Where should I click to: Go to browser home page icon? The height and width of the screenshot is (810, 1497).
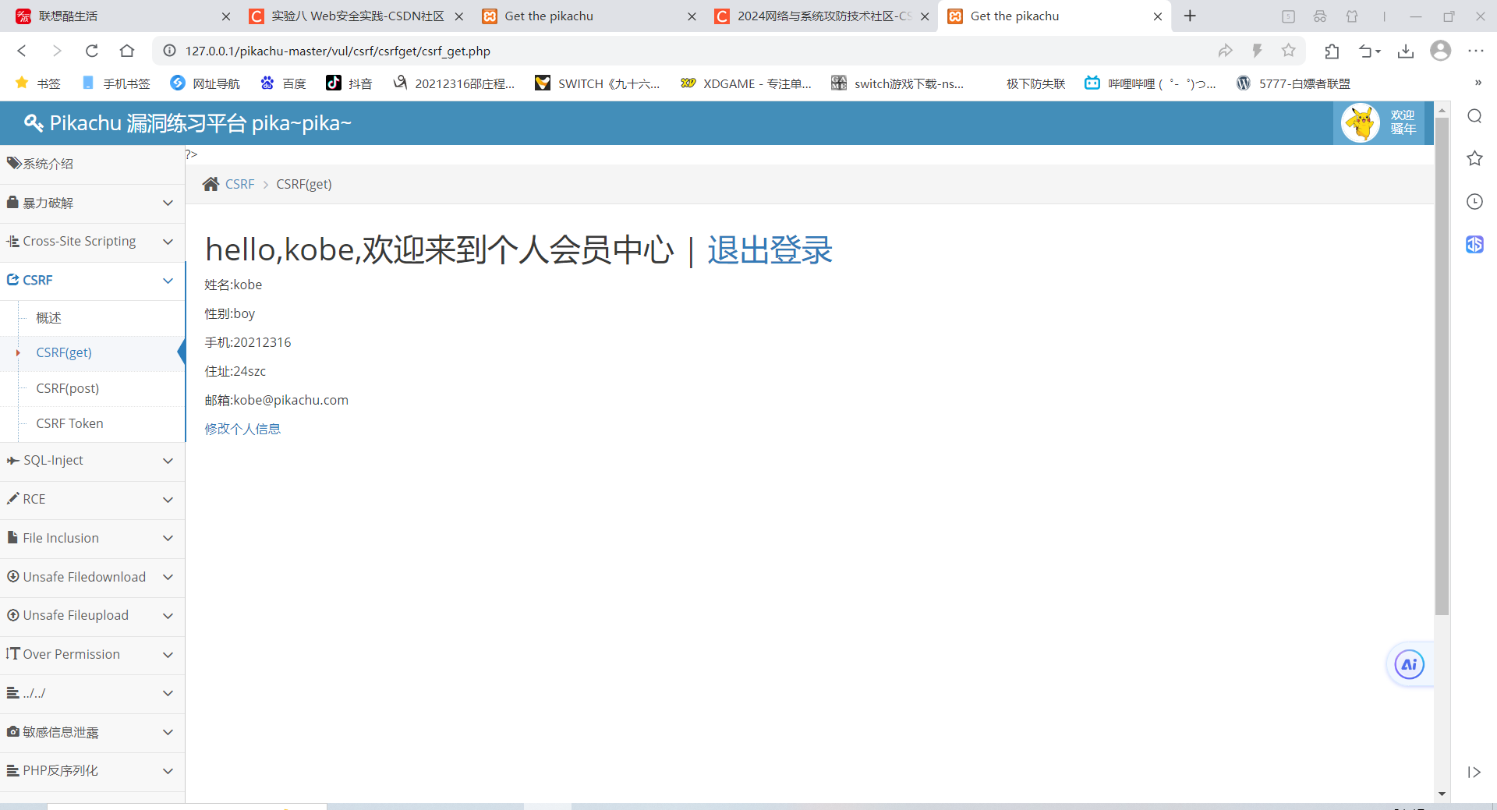tap(127, 51)
